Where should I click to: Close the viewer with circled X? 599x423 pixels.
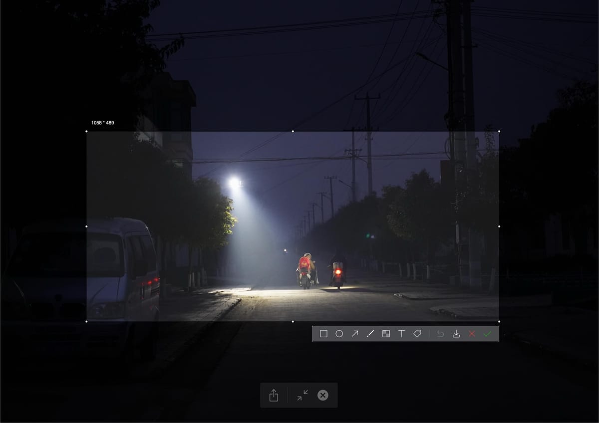(x=323, y=395)
